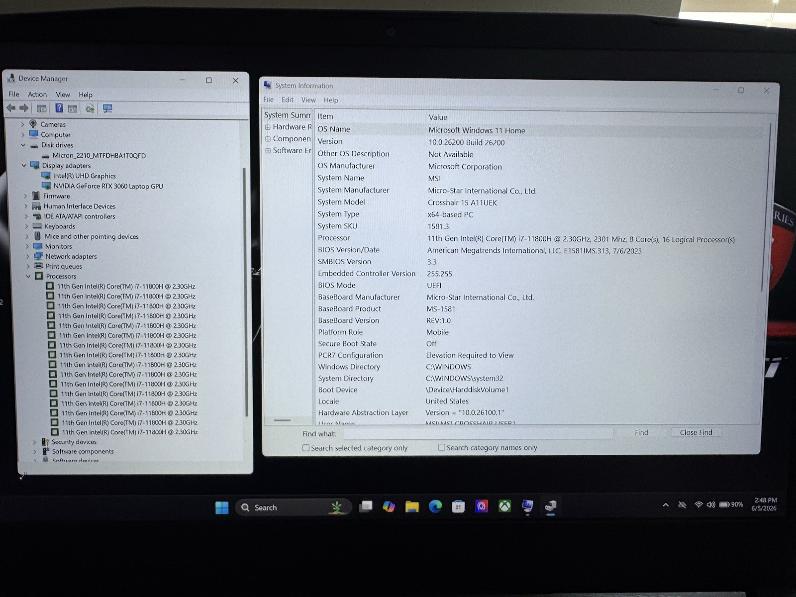Image resolution: width=796 pixels, height=597 pixels.
Task: Open Device Manager Help menu
Action: (x=86, y=95)
